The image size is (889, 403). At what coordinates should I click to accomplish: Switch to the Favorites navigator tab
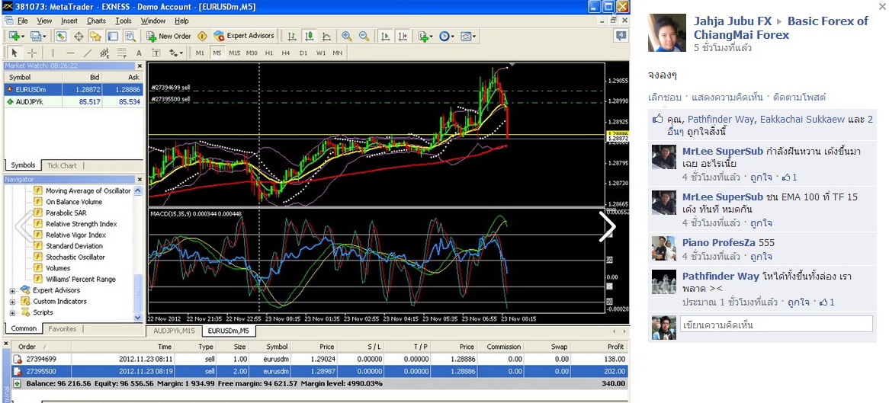(63, 329)
